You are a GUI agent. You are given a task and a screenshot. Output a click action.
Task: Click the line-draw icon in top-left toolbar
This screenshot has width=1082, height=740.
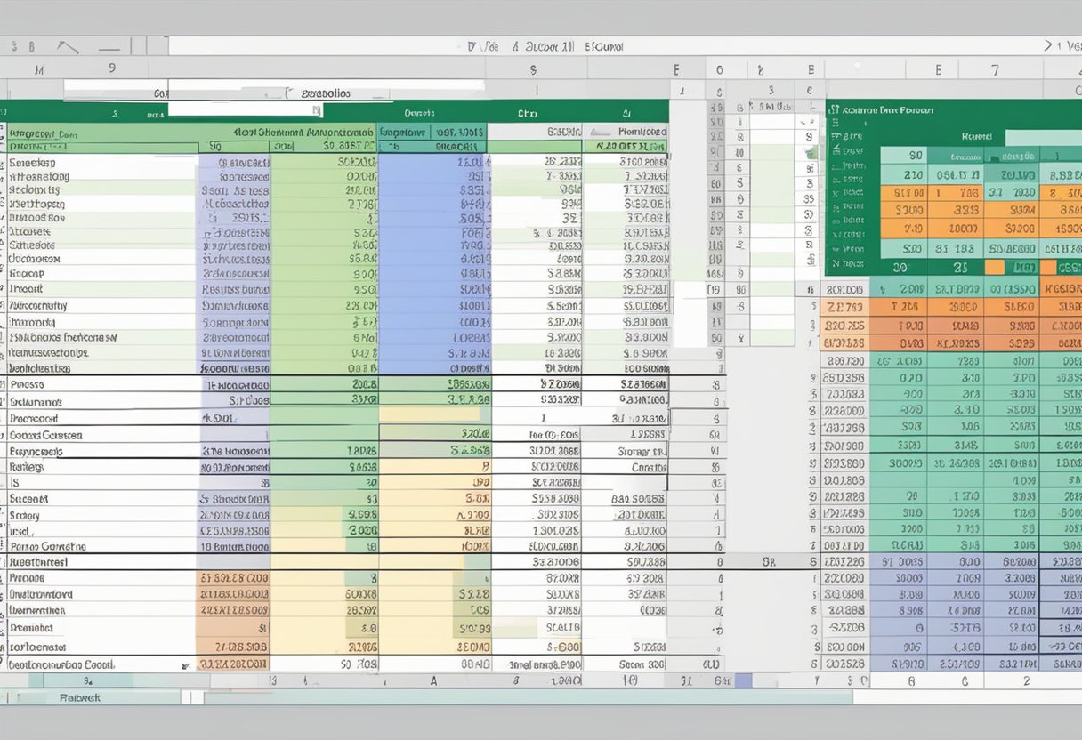tap(67, 46)
